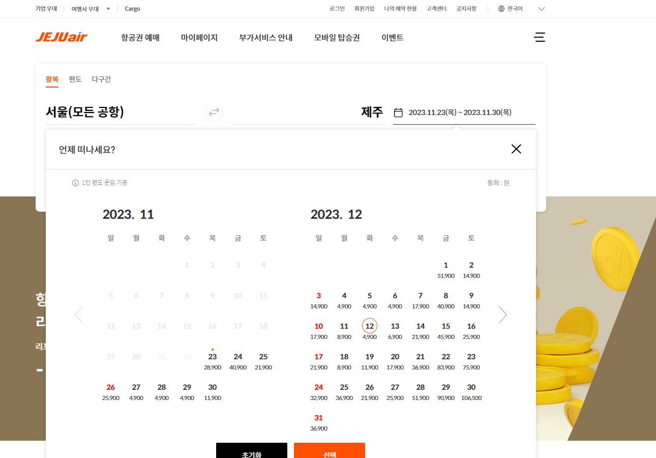656x458 pixels.
Task: Click the 통화 : 원 currency label
Action: coord(498,183)
